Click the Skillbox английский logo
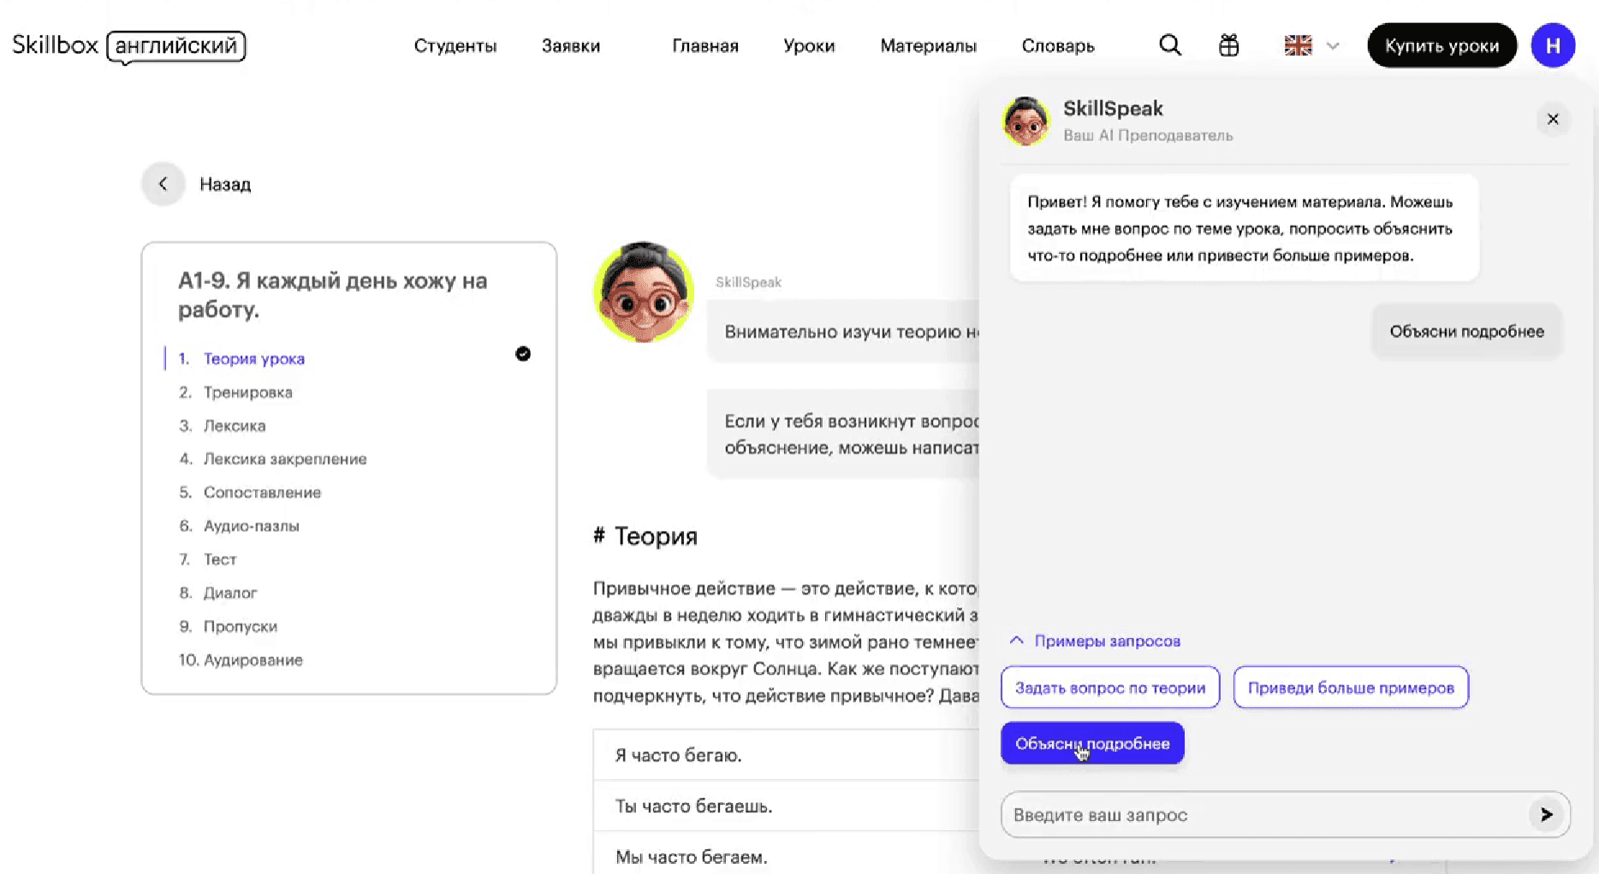The width and height of the screenshot is (1599, 874). 129,46
